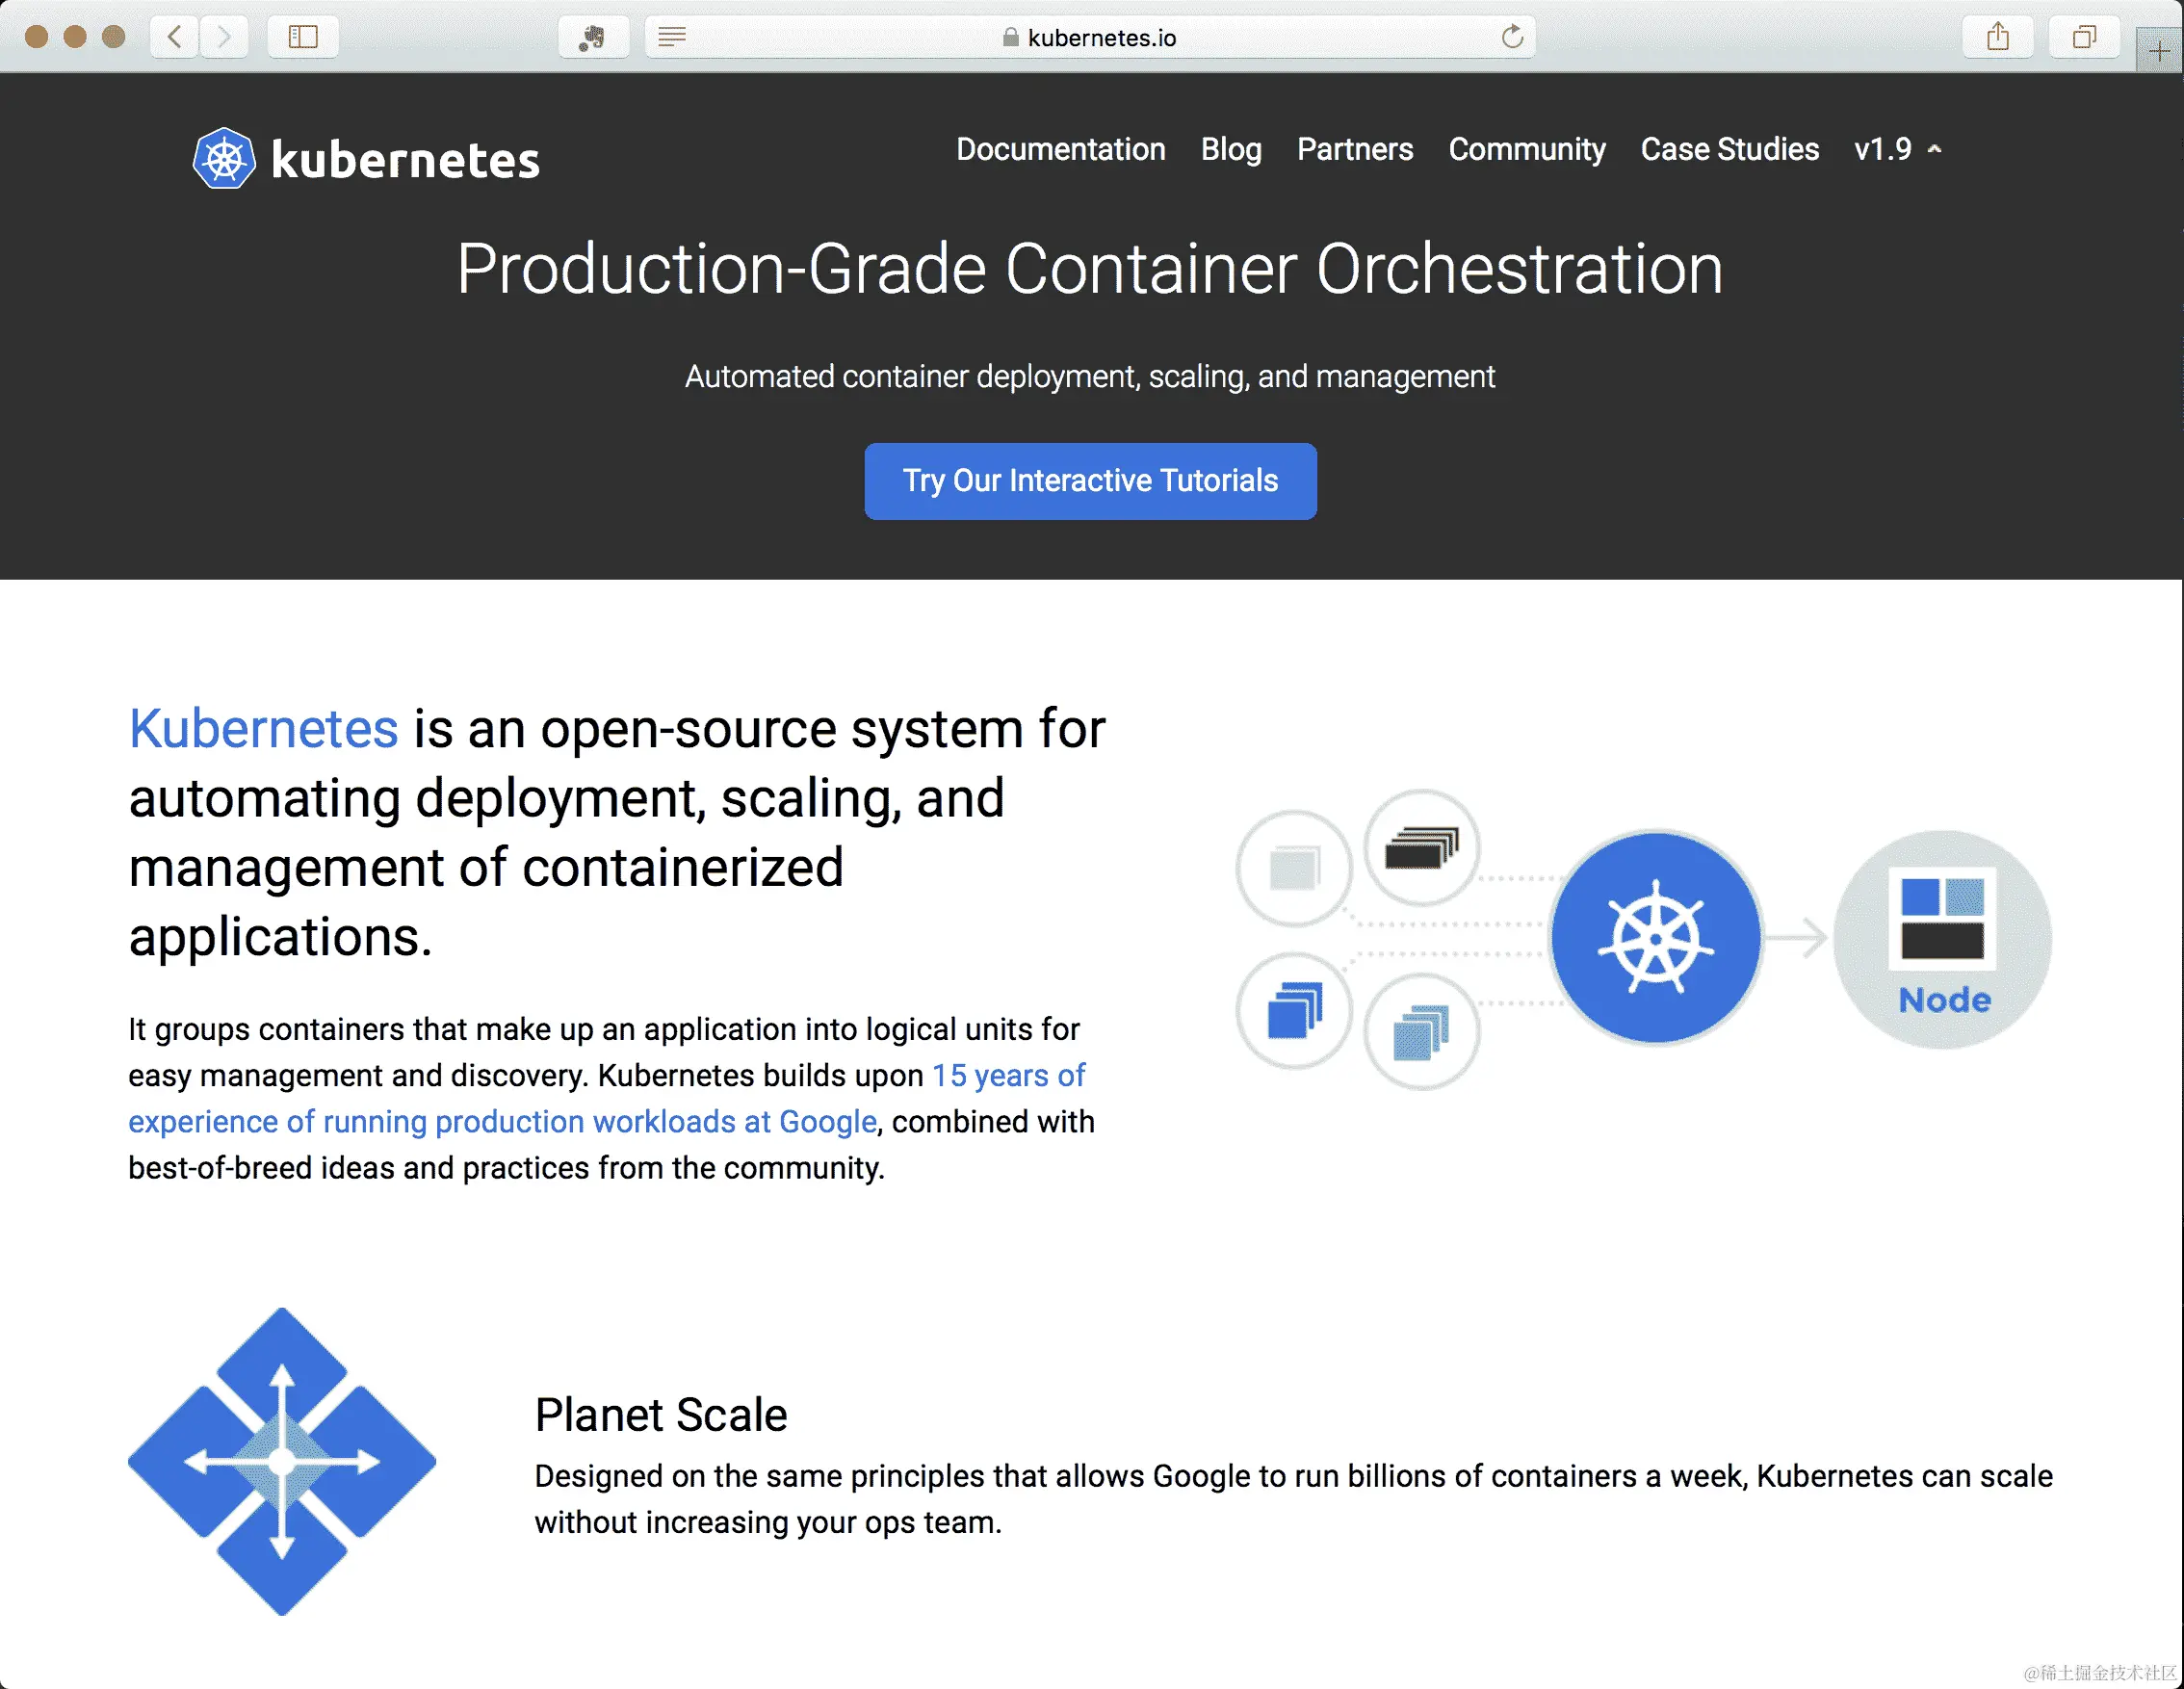2184x1689 pixels.
Task: Click Safari's back arrow button
Action: point(175,37)
